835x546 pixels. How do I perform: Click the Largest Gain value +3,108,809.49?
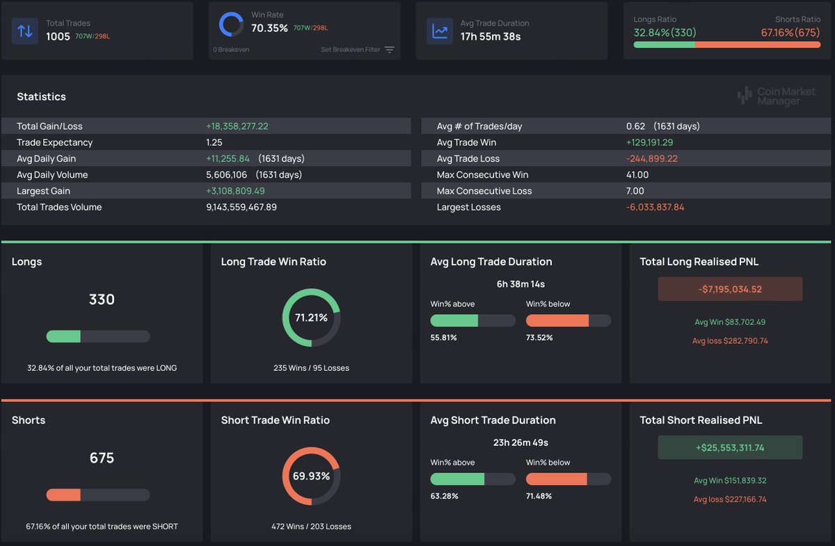[235, 191]
